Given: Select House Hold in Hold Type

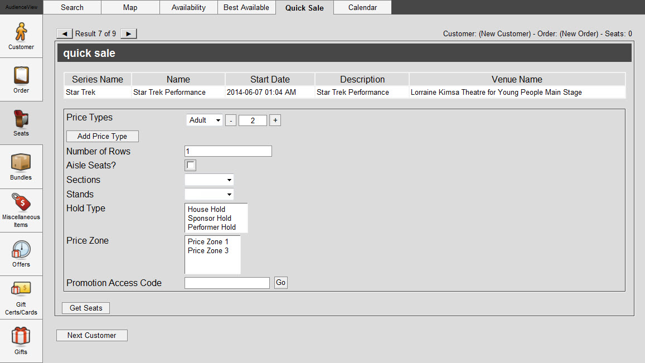Looking at the screenshot, I should [206, 210].
